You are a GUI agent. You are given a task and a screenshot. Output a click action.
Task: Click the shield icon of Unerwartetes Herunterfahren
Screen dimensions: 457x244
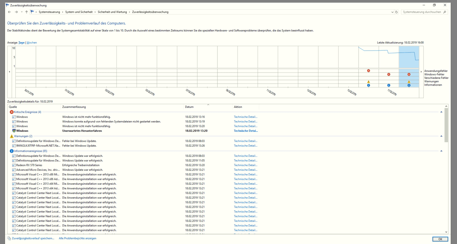(x=14, y=131)
